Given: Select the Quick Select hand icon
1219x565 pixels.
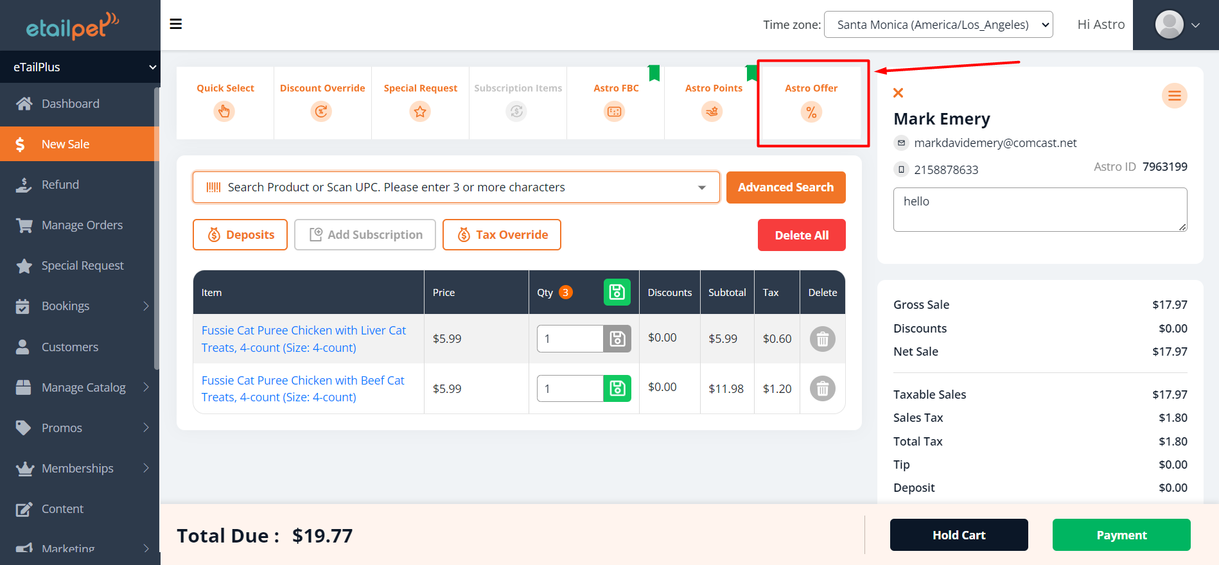Looking at the screenshot, I should point(224,112).
